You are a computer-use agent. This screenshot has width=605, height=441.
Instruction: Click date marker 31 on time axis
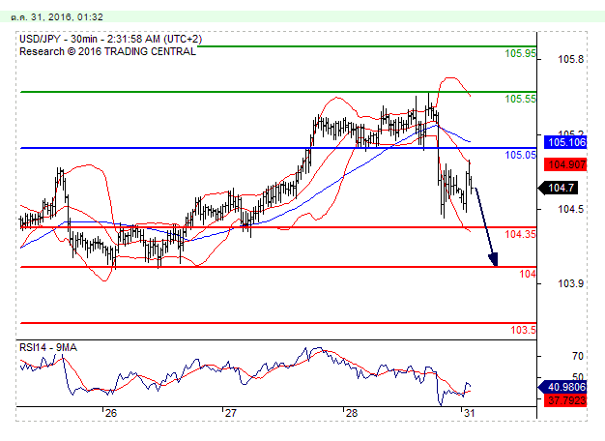469,413
